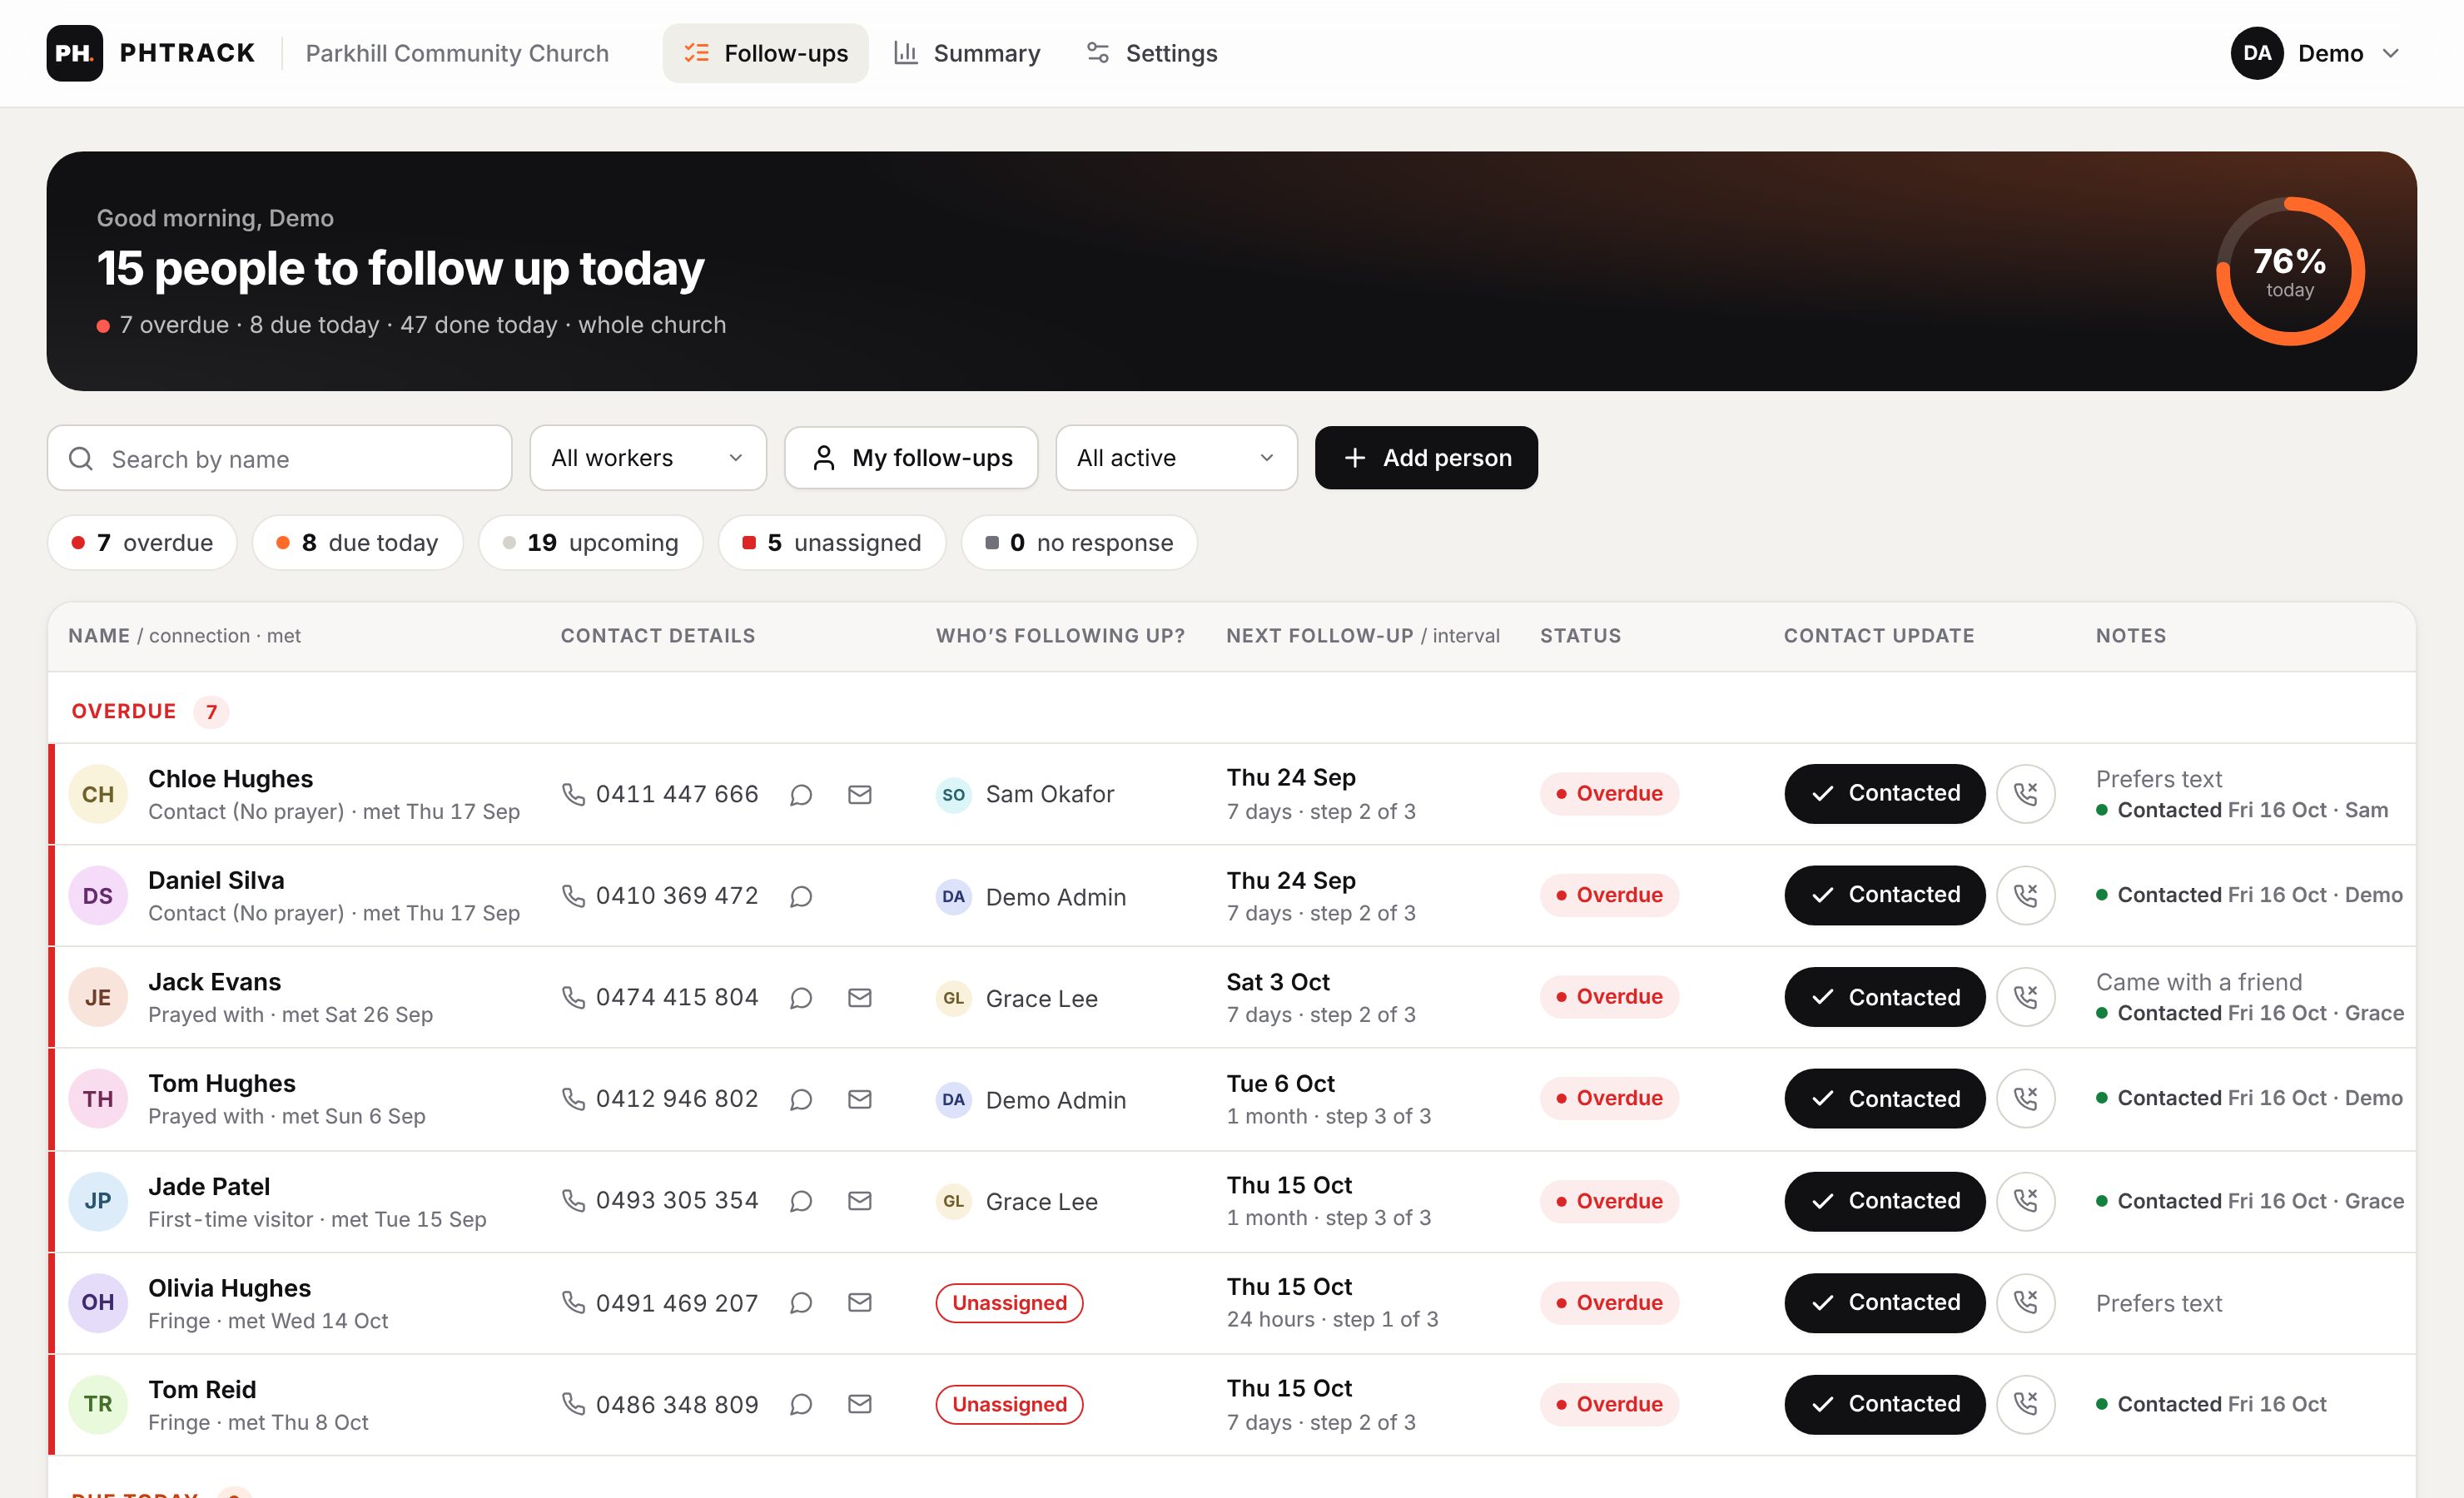Screen dimensions: 2464x1498
Task: Mark no-answer call for Jade Patel
Action: pyautogui.click(x=2026, y=1201)
